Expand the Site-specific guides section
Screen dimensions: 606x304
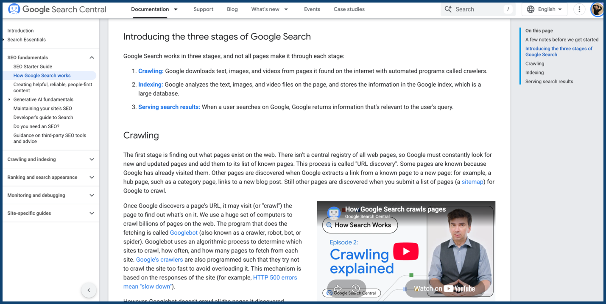pyautogui.click(x=92, y=213)
